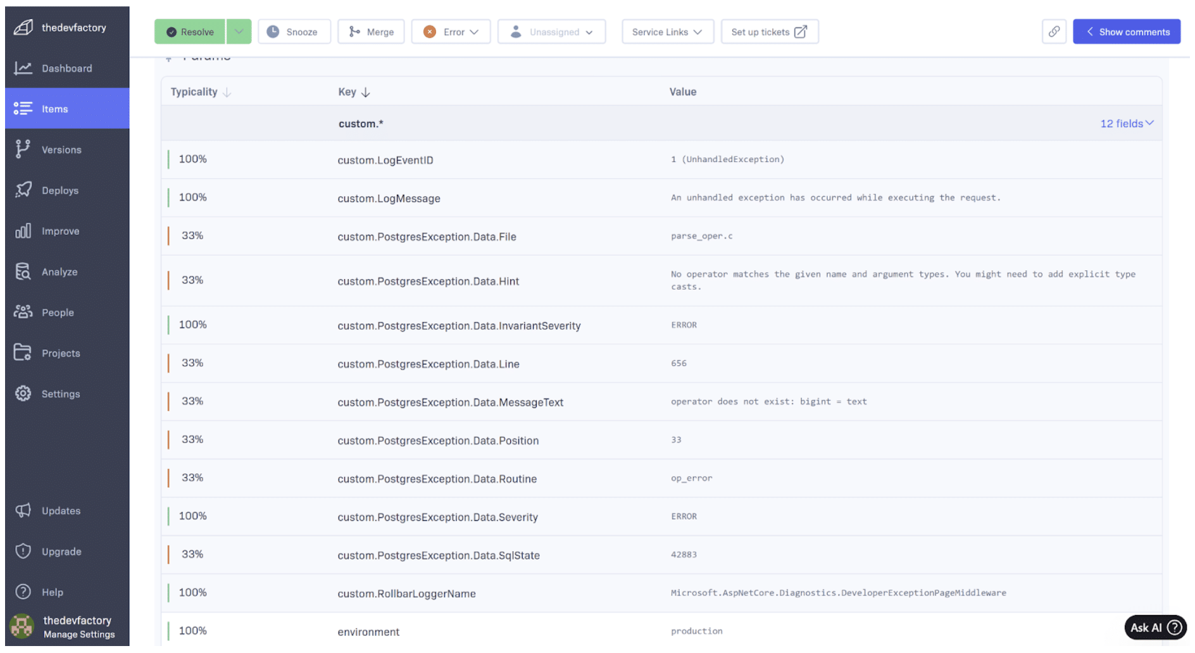Open the Error level dropdown

click(451, 32)
